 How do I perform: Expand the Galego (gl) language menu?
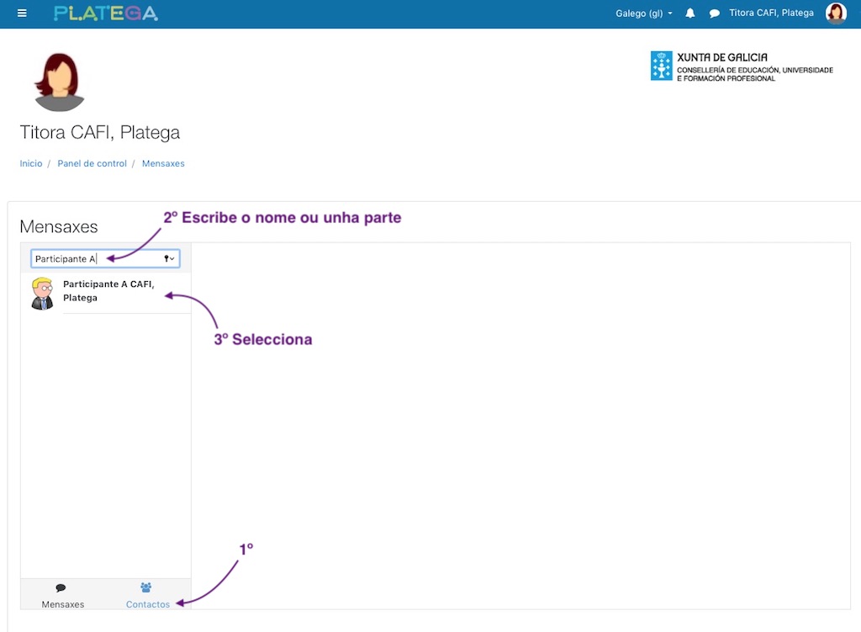(644, 13)
